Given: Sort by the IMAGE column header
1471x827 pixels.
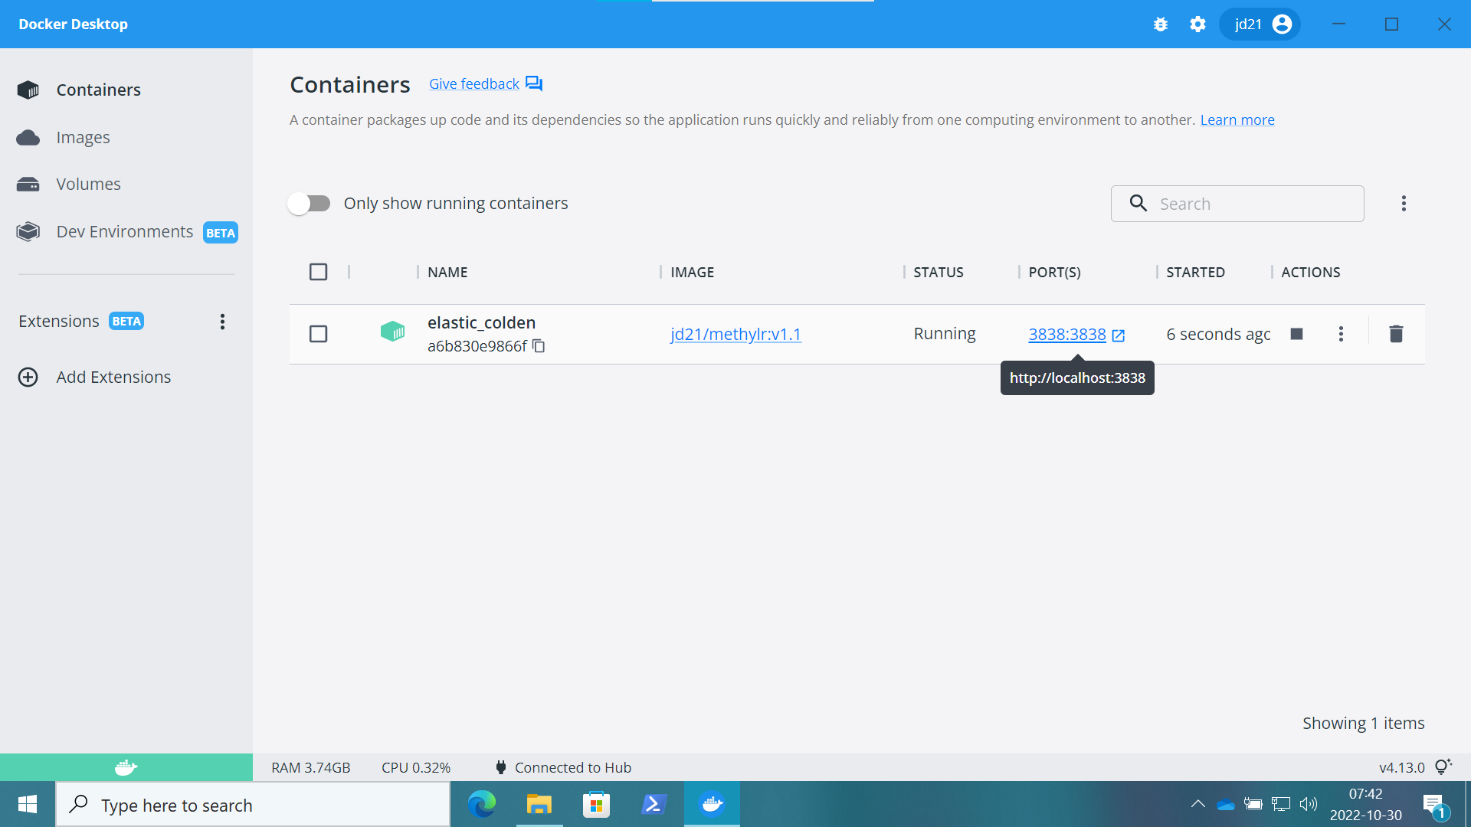Looking at the screenshot, I should (692, 272).
